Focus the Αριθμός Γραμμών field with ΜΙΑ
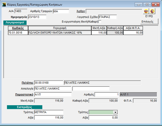 pos(61,11)
